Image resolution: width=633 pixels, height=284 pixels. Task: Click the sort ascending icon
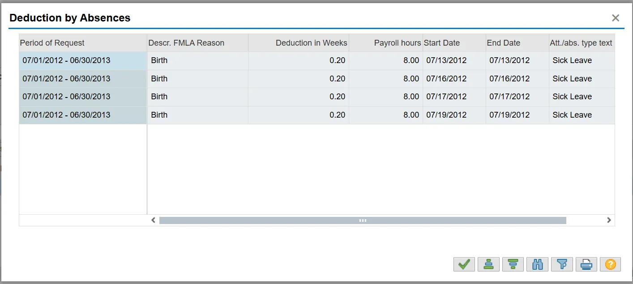pyautogui.click(x=488, y=264)
